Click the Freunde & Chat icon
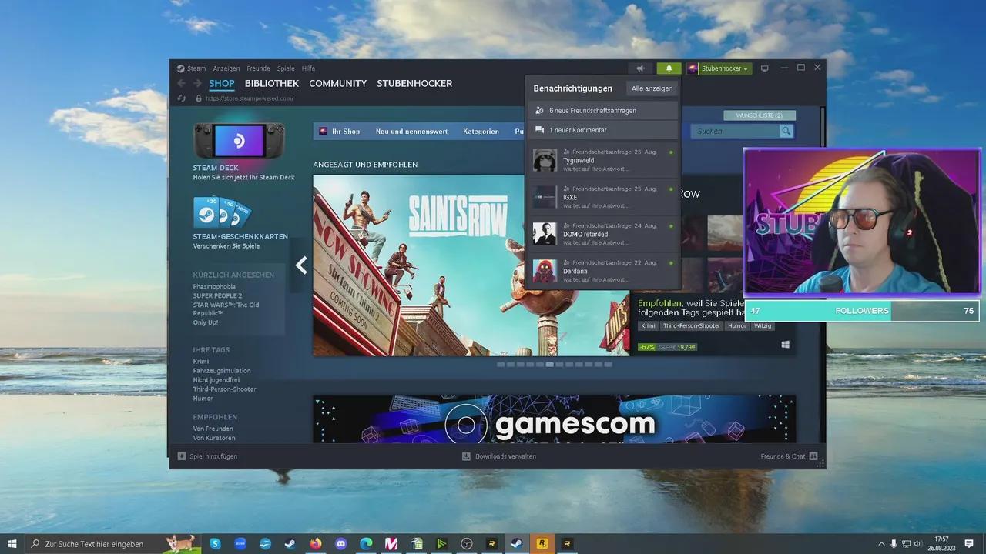 pos(813,456)
